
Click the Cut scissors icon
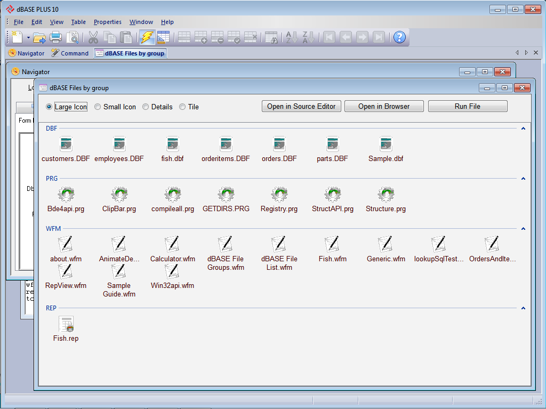click(x=93, y=37)
